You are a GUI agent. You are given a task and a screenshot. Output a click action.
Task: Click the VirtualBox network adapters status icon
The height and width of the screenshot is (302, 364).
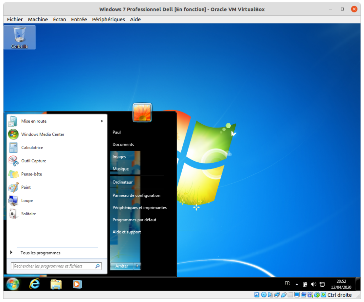pos(277,295)
